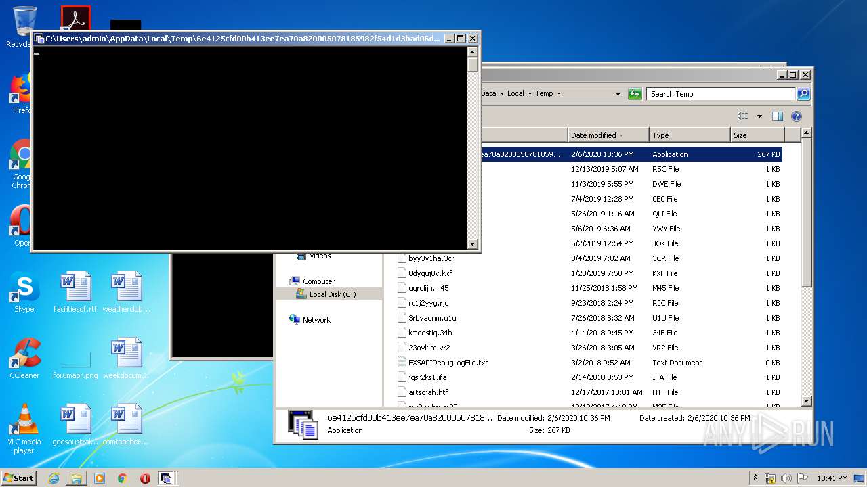Open the weekdocum document on desktop
Screen dimensions: 867x487
127,358
